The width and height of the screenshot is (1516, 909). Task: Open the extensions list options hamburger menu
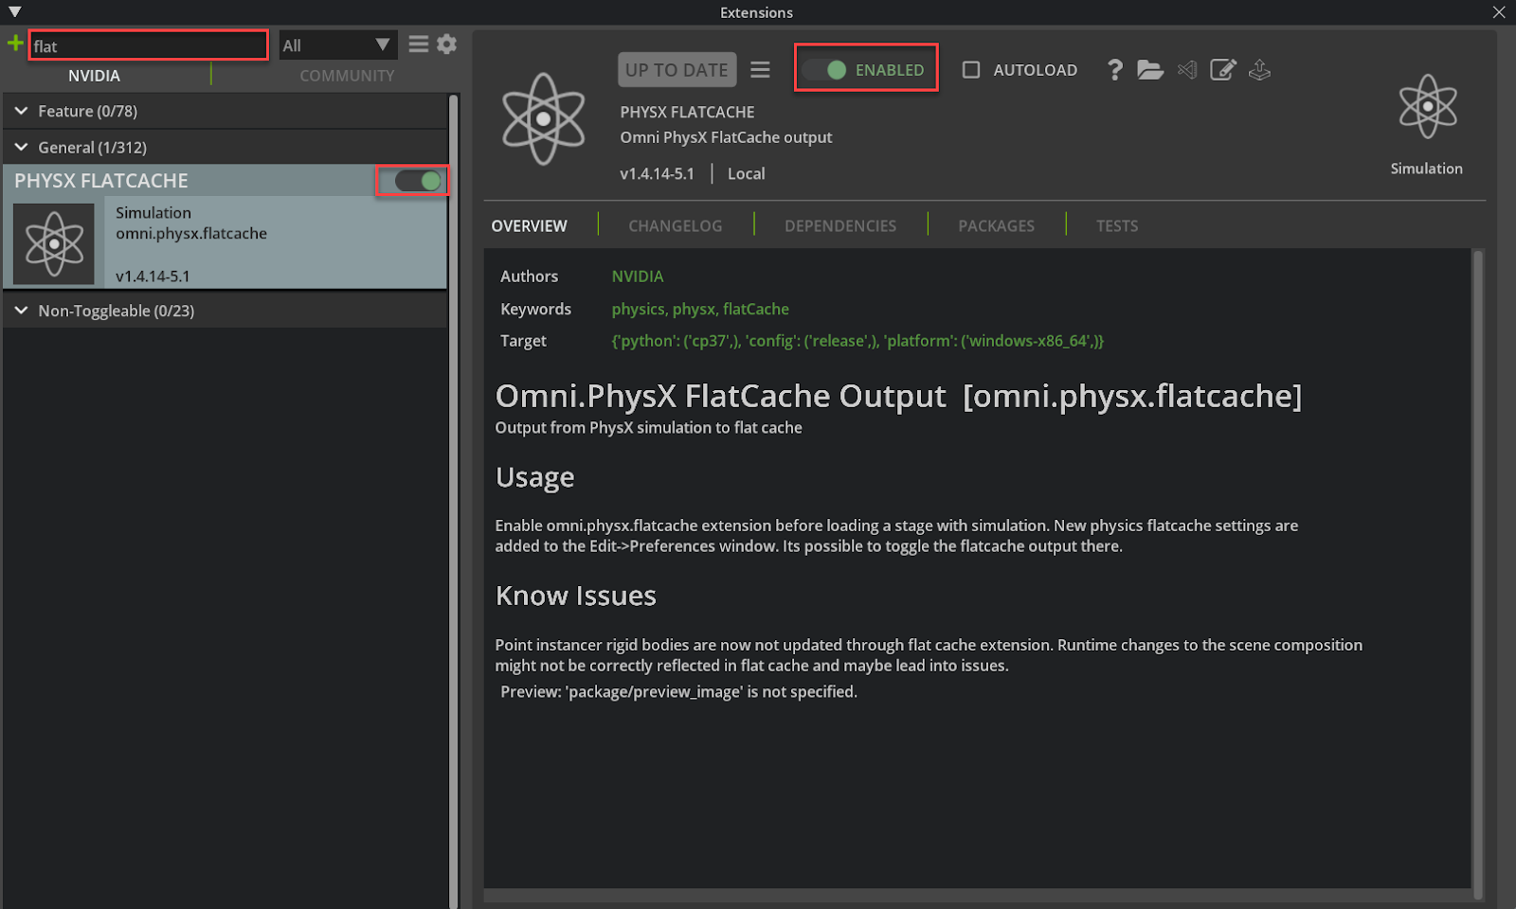tap(419, 45)
